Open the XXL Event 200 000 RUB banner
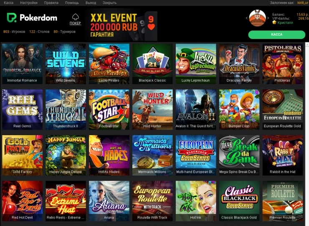The width and height of the screenshot is (309, 226). 122,25
